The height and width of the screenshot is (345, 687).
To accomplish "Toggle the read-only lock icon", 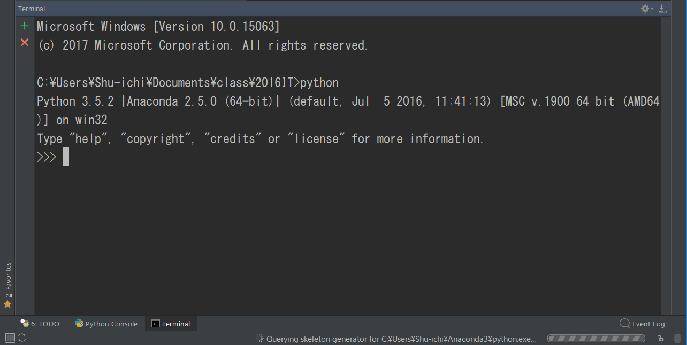I will pyautogui.click(x=661, y=339).
